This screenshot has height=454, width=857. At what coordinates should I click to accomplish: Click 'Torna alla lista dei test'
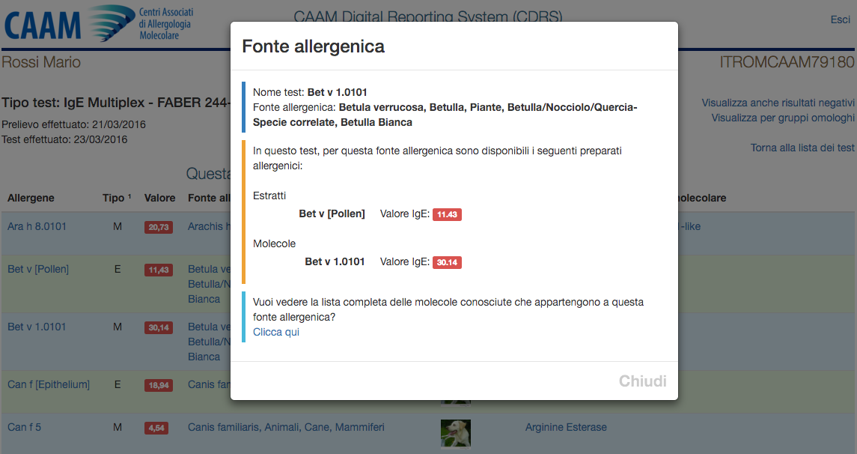[802, 148]
